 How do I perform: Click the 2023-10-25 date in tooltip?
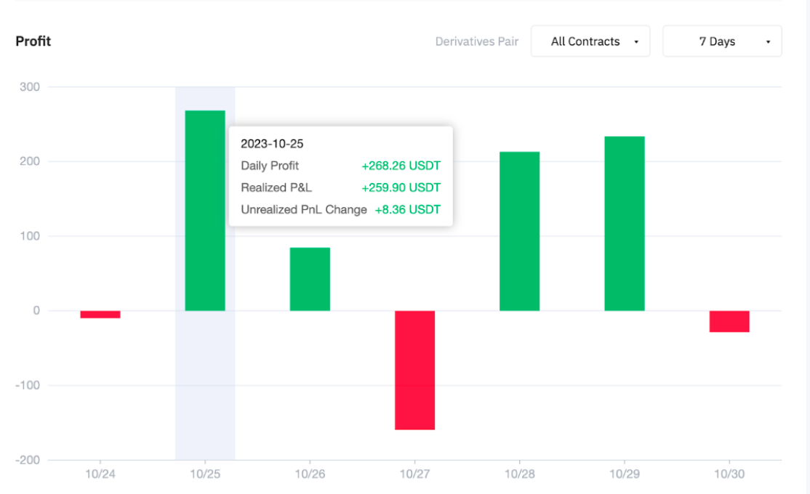pos(271,144)
